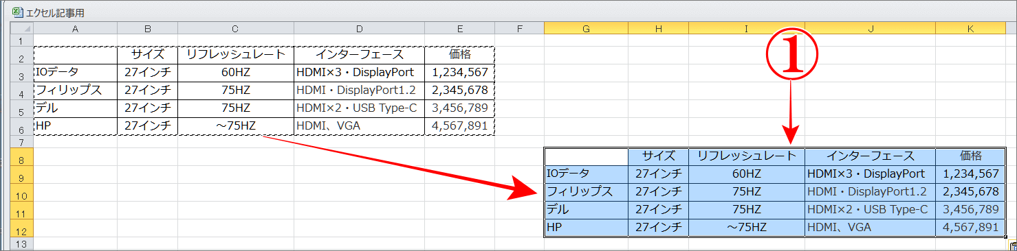This screenshot has width=1017, height=251.
Task: Click pasted cell J9 HDMI×3・DisplayPort
Action: 870,174
